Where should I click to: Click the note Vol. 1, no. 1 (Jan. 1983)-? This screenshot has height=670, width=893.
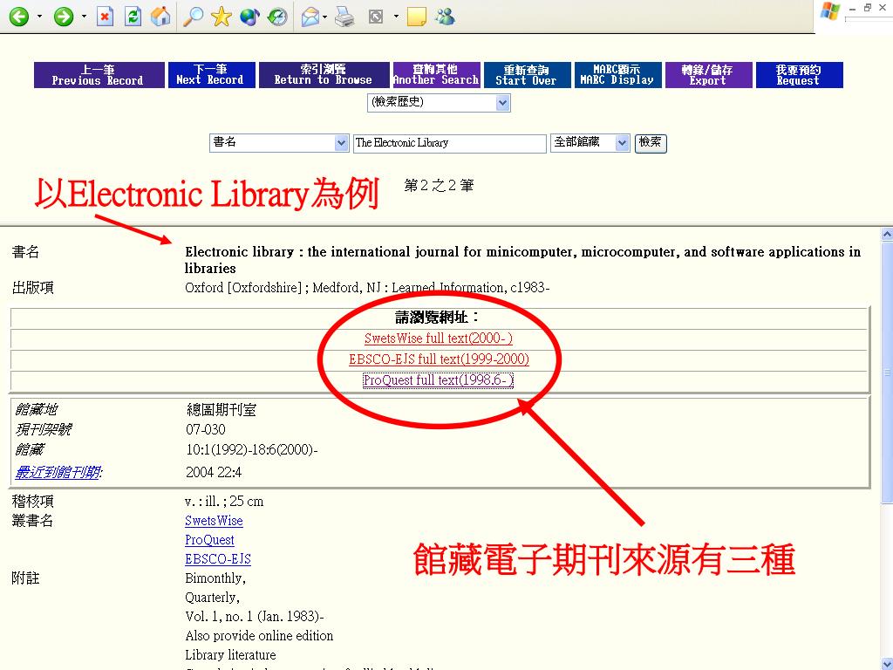[x=254, y=617]
